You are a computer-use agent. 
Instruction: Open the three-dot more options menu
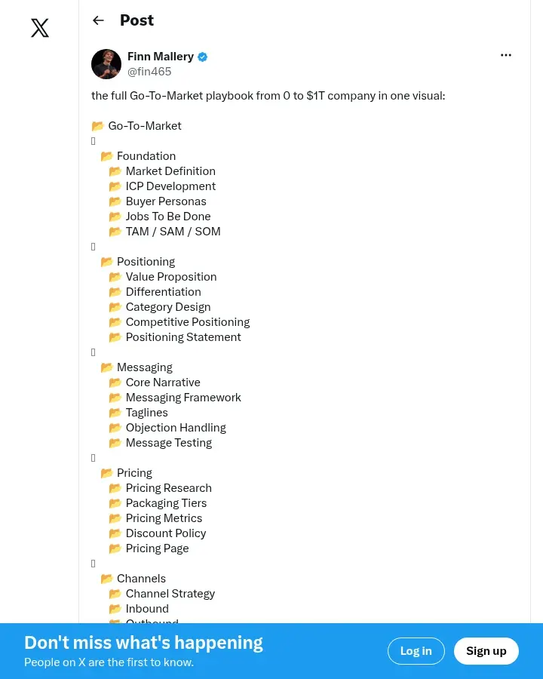point(506,55)
